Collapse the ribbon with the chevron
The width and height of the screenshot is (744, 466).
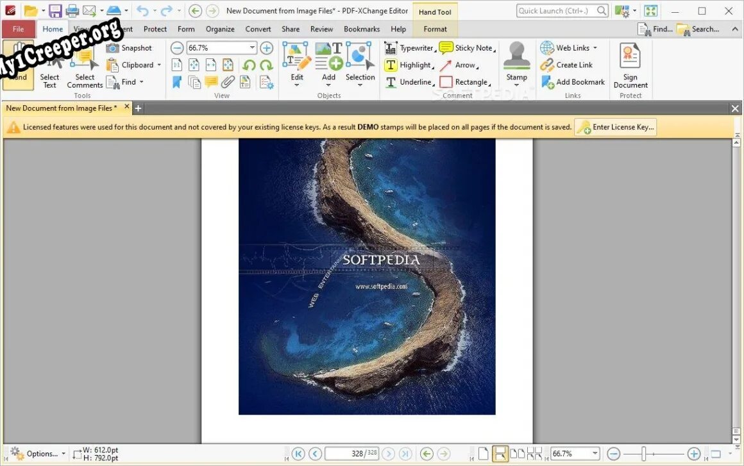click(735, 29)
